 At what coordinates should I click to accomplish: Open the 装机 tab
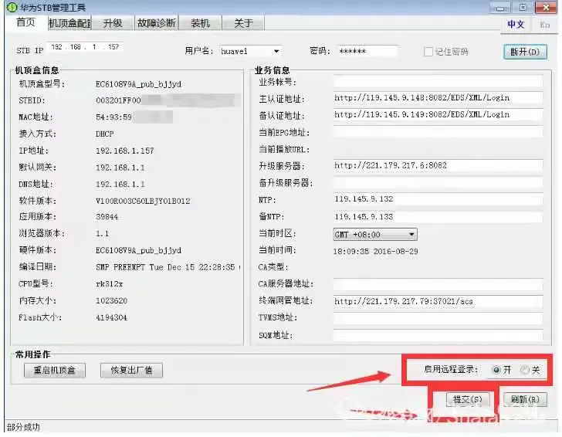coord(200,23)
